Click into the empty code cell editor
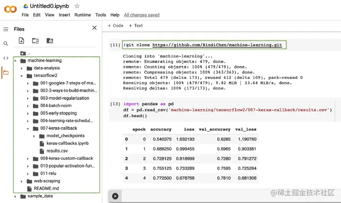The width and height of the screenshot is (341, 203). pyautogui.click(x=230, y=196)
